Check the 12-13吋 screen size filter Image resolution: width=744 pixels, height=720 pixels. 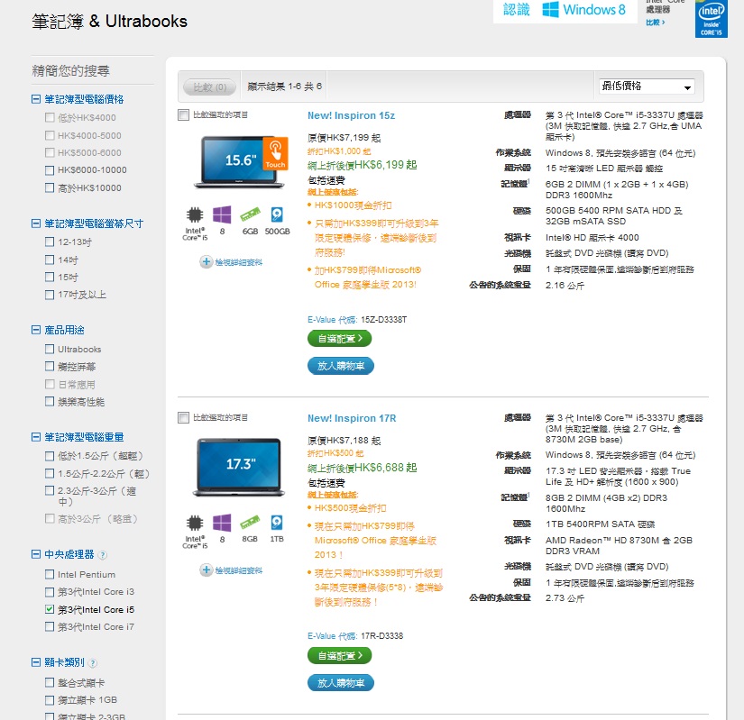(x=50, y=242)
